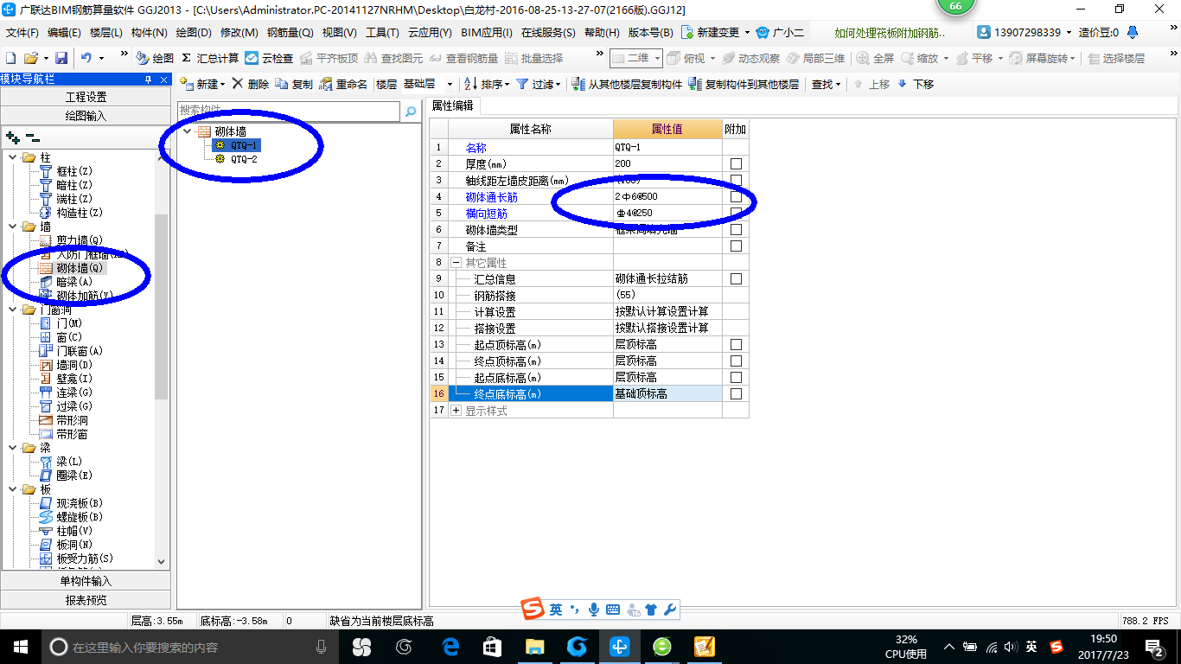Toggle 附加 checkbox for 起点底标高 row
This screenshot has width=1181, height=664.
tap(736, 377)
